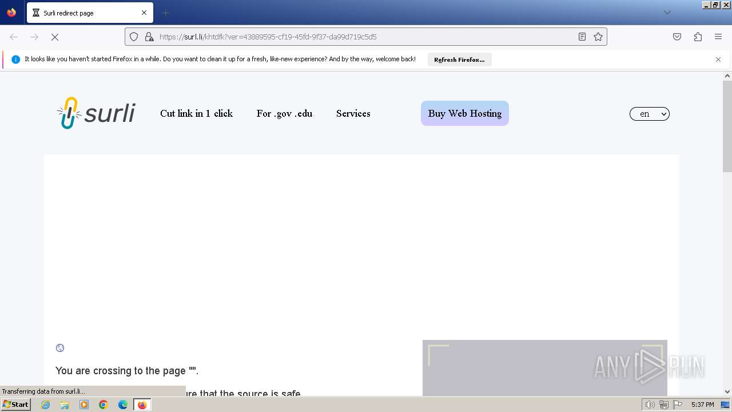Click the URL address bar
The image size is (732, 412).
pos(366,37)
